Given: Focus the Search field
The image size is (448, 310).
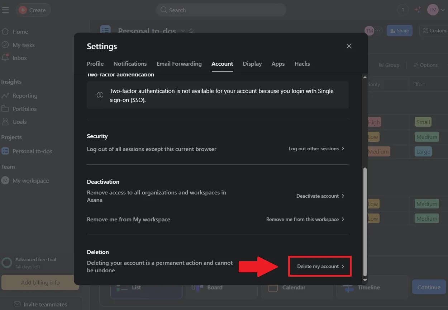Looking at the screenshot, I should click(221, 10).
